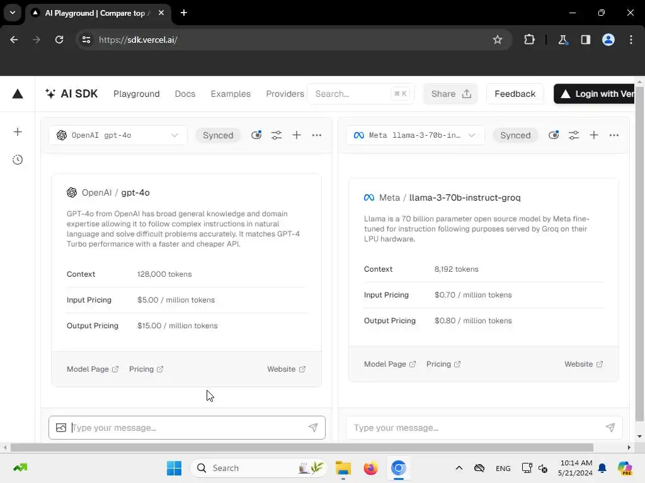Open Copilot preview icon in the taskbar

pyautogui.click(x=625, y=468)
